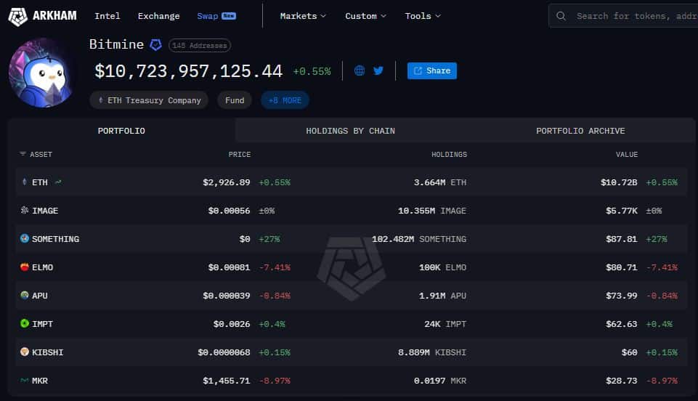Click the ARKHAM wordmark
This screenshot has width=698, height=401.
54,15
